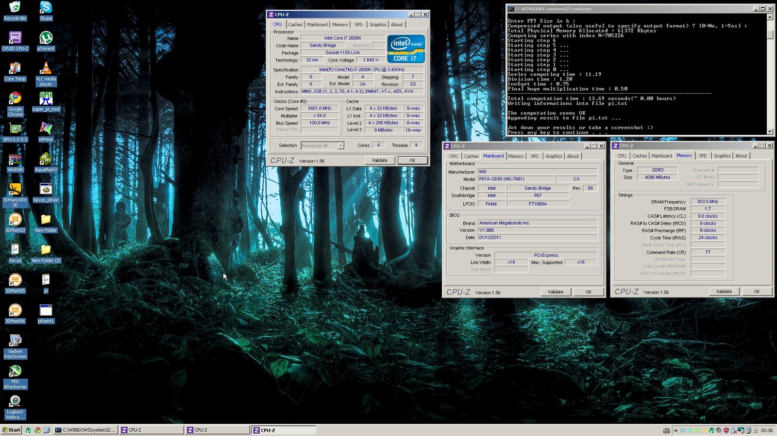Launch Skype from the desktop
The image size is (777, 436).
46,11
